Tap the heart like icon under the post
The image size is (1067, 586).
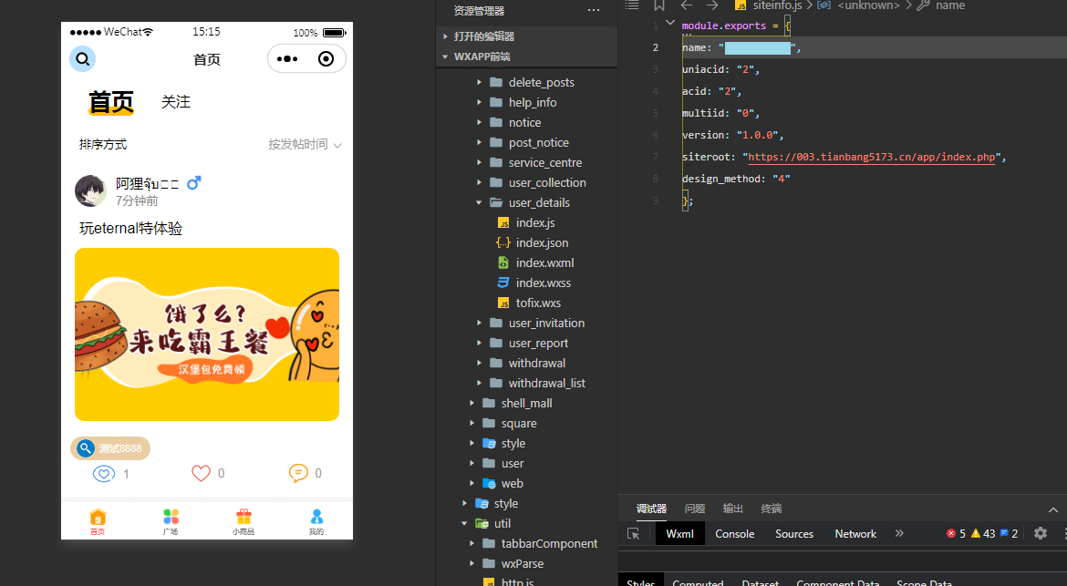[201, 473]
